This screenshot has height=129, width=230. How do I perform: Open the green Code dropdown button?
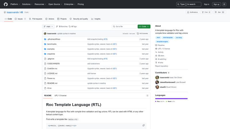(144, 26)
